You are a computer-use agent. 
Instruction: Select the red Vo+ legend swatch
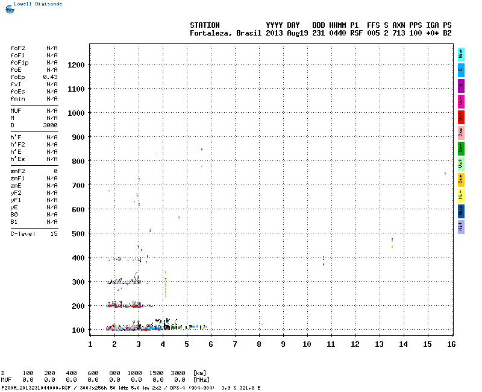461,117
